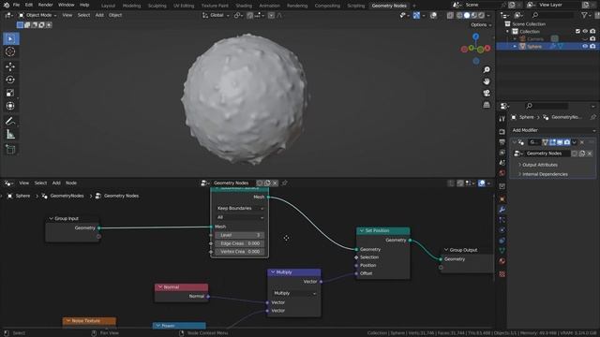Switch to the Layout workspace tab
600x337 pixels.
[x=108, y=6]
